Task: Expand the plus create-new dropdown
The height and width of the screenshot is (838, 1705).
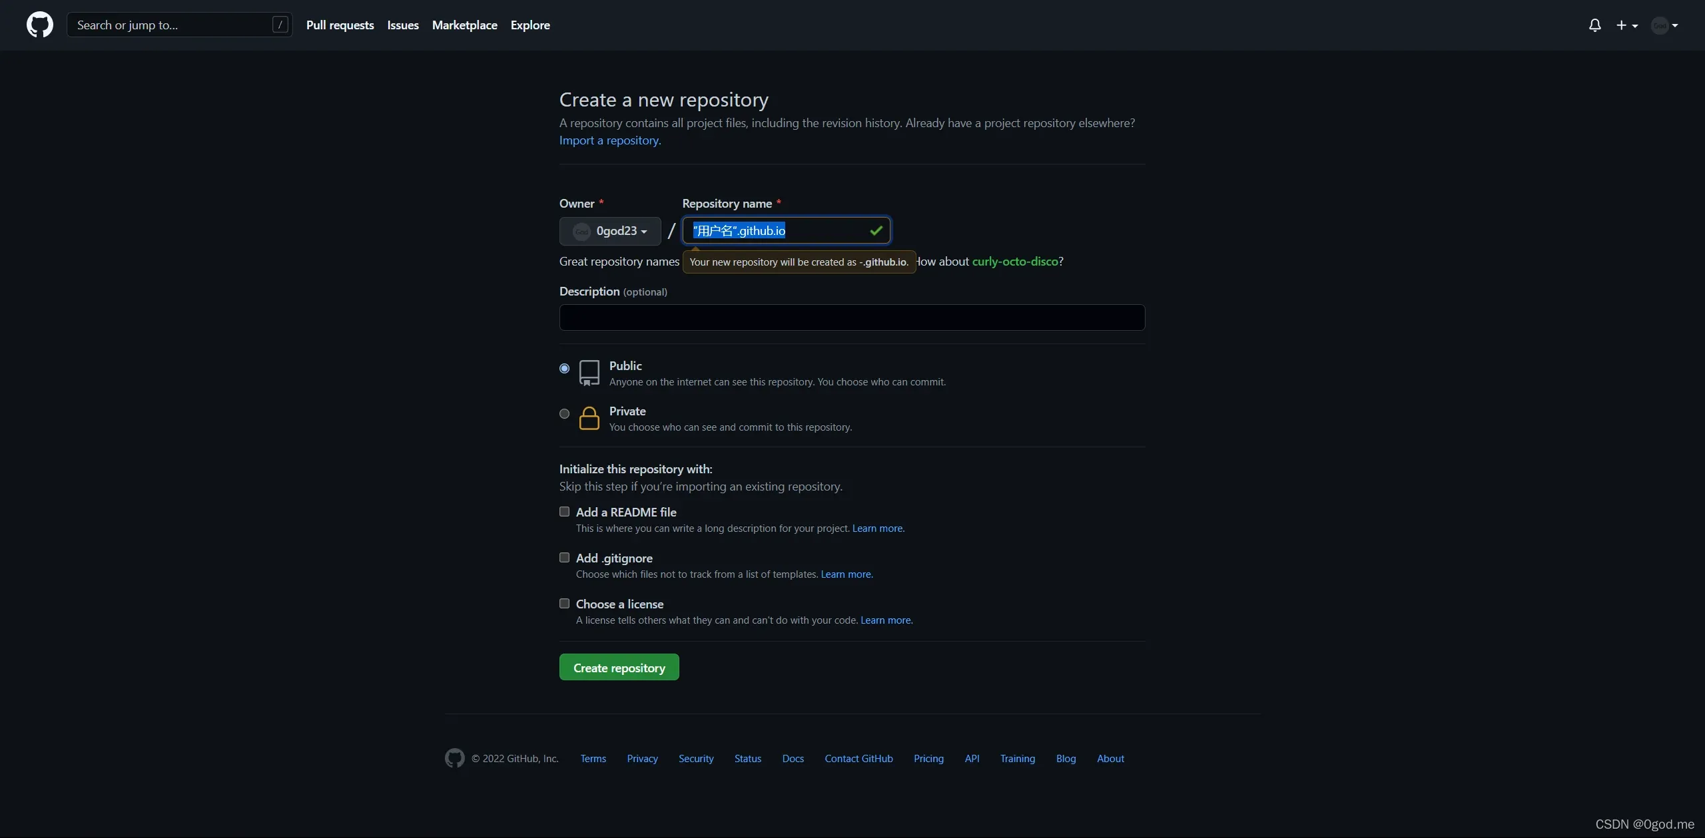Action: pos(1626,25)
